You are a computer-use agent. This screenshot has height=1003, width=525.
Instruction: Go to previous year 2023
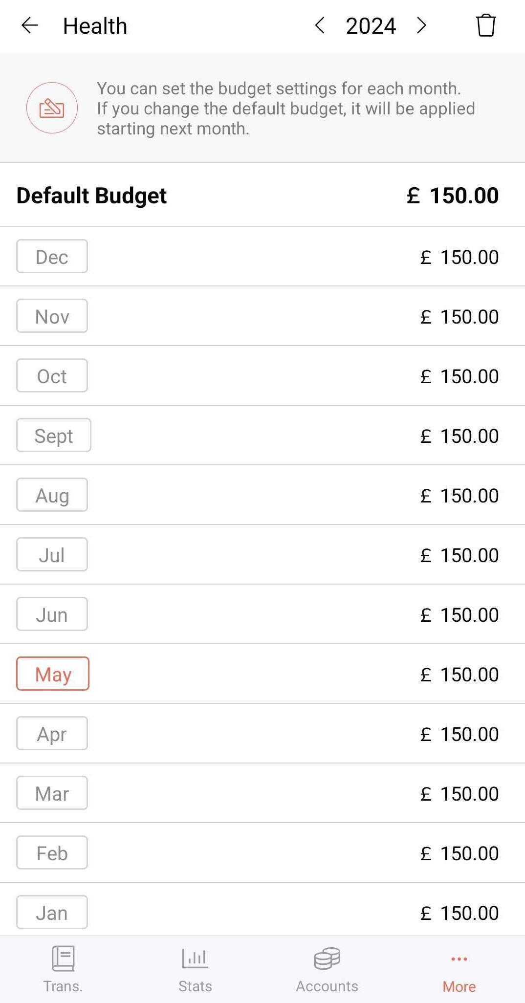(x=320, y=26)
